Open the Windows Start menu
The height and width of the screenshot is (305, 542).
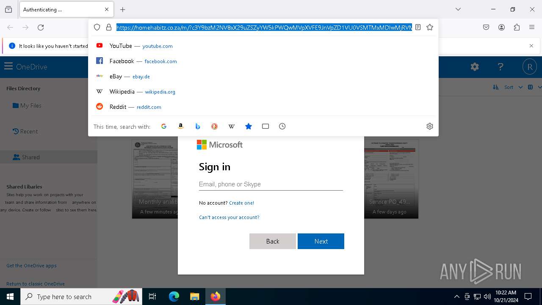(x=10, y=297)
